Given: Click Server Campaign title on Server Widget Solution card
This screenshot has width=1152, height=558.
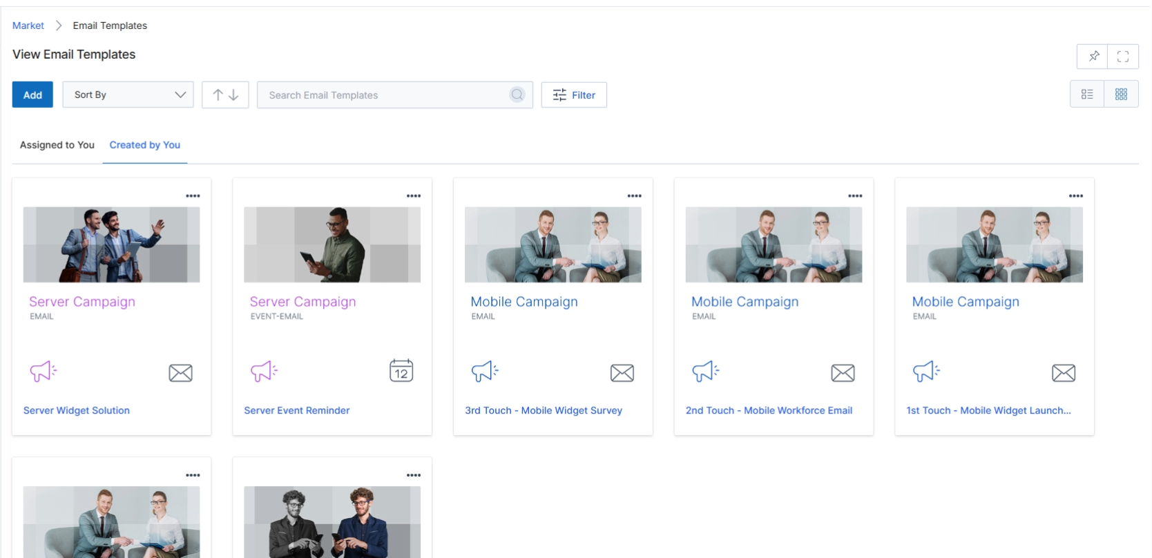Looking at the screenshot, I should [x=82, y=302].
